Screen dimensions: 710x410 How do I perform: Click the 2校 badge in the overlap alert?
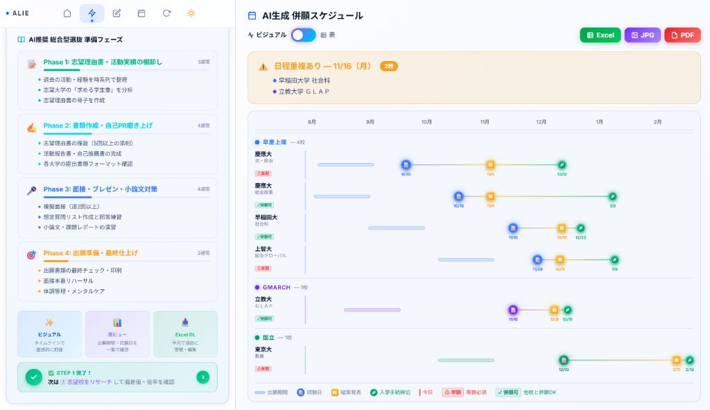click(389, 66)
